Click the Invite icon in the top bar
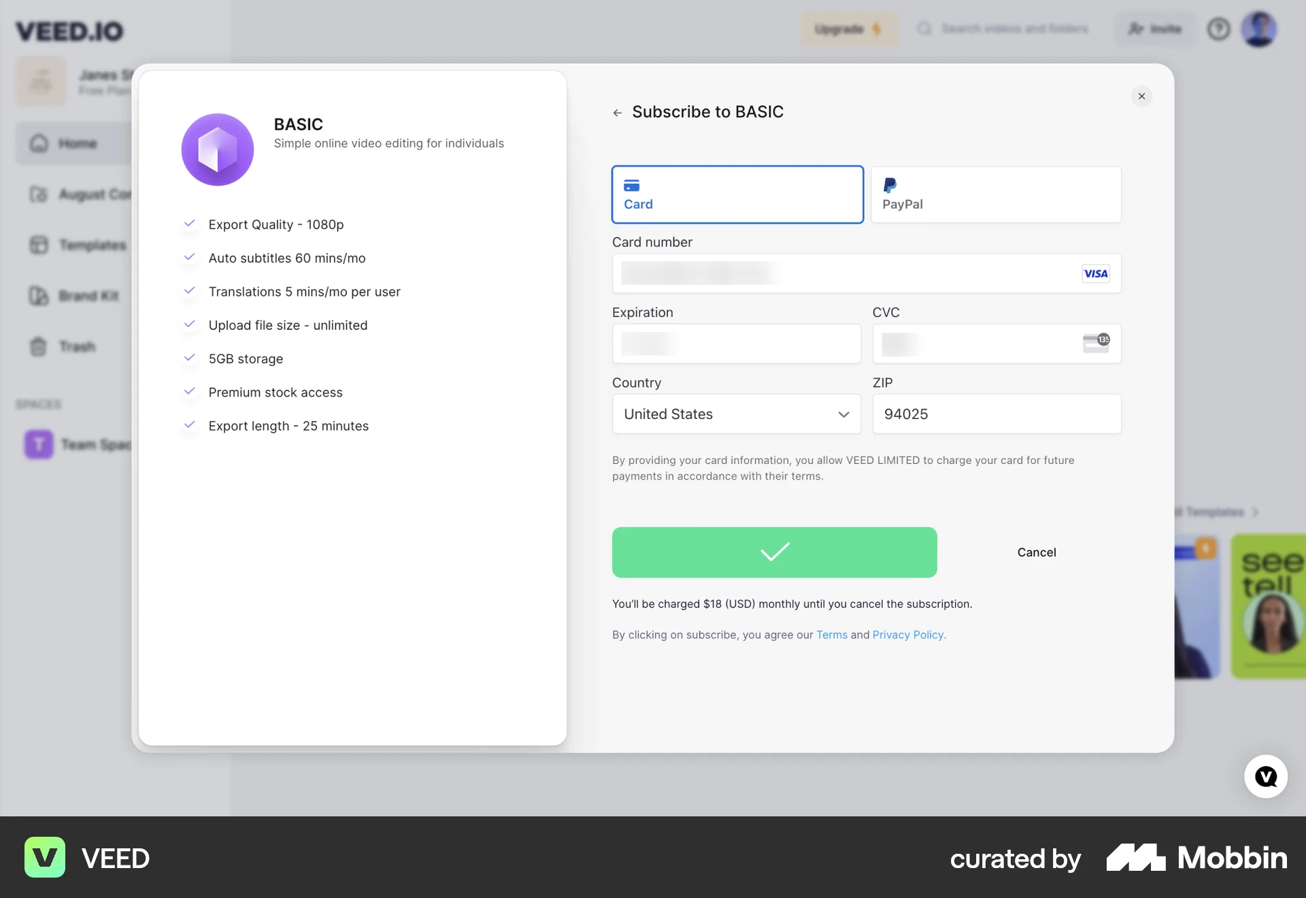Screen dimensions: 1306x898 click(x=1137, y=29)
